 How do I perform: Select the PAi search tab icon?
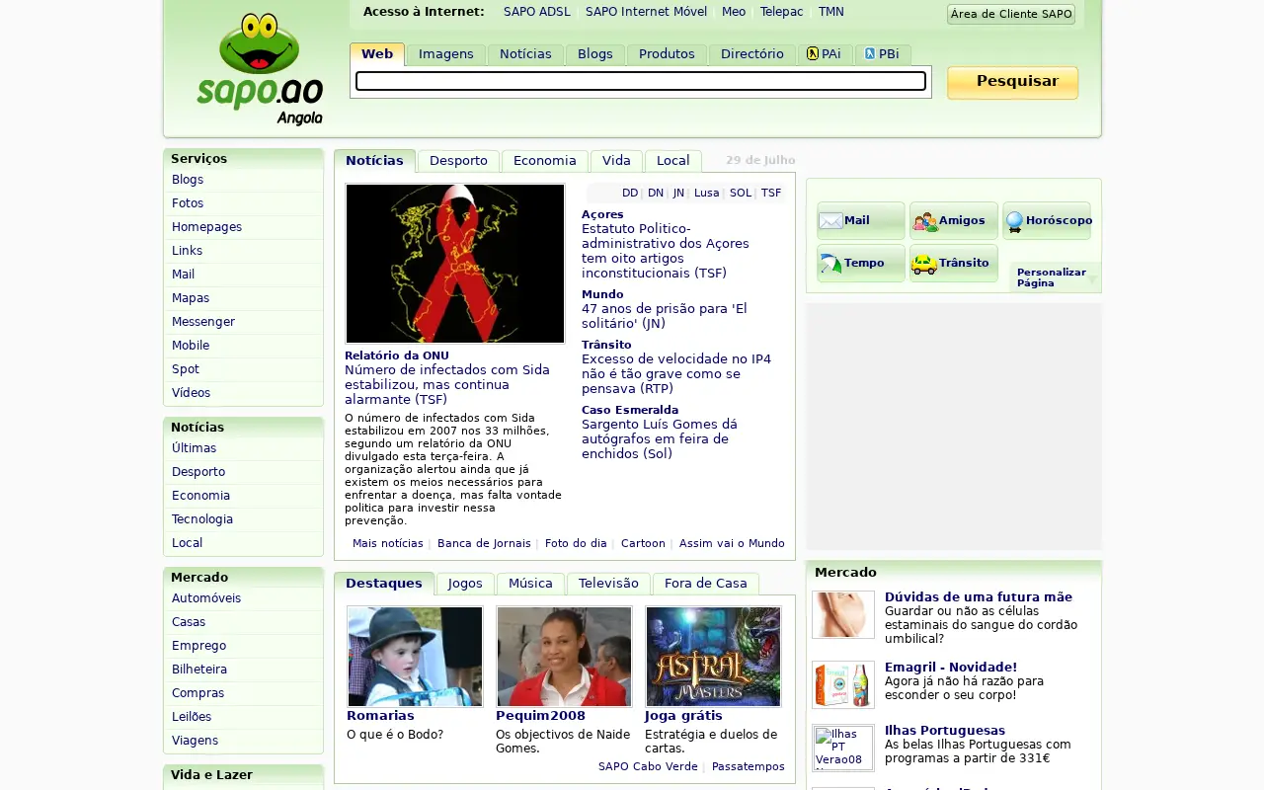click(x=812, y=53)
